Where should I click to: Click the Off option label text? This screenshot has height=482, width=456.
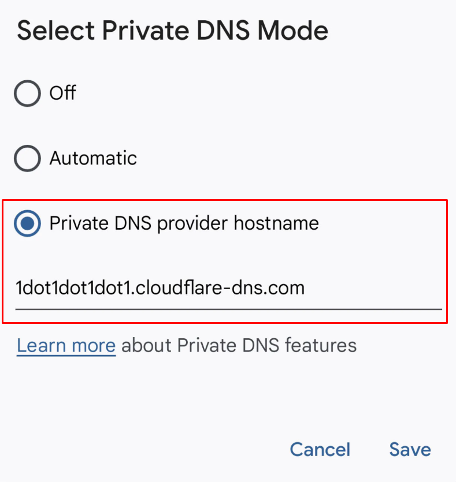[62, 93]
